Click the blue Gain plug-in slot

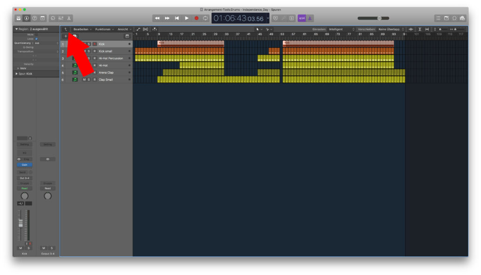(x=24, y=165)
